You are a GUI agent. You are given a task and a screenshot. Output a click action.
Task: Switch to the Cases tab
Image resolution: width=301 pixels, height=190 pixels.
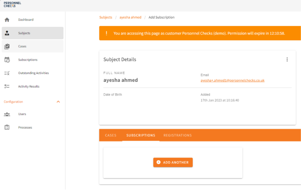[111, 135]
